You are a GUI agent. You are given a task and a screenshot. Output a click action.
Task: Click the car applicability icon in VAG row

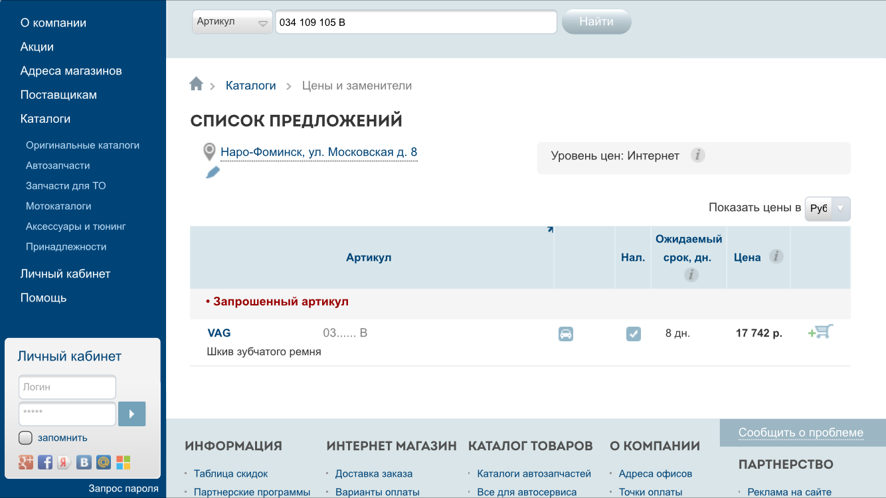pyautogui.click(x=566, y=334)
